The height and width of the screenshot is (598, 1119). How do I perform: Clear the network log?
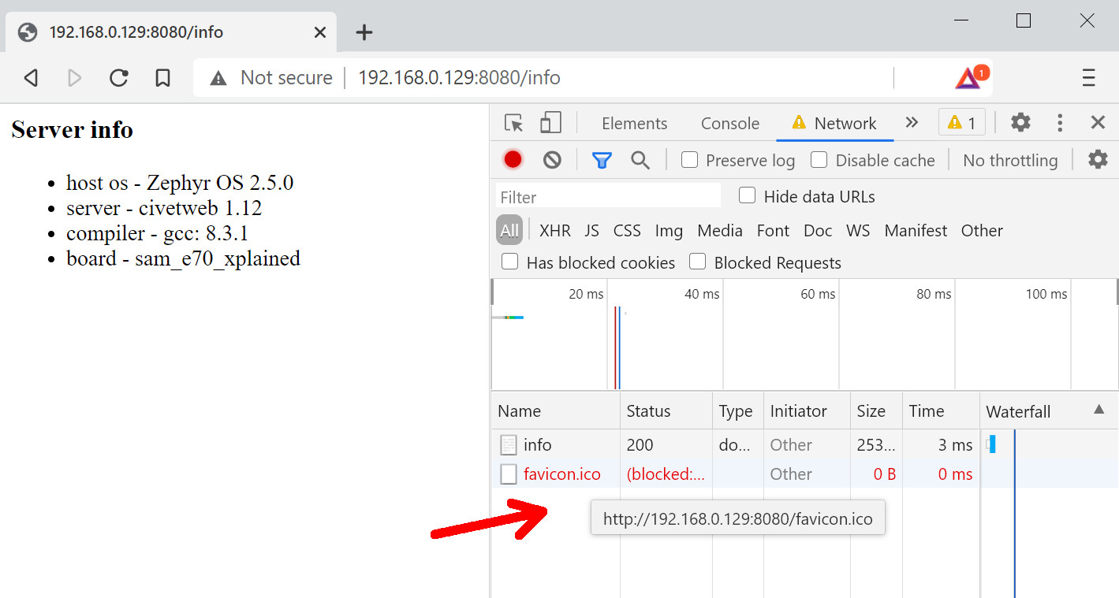coord(552,159)
